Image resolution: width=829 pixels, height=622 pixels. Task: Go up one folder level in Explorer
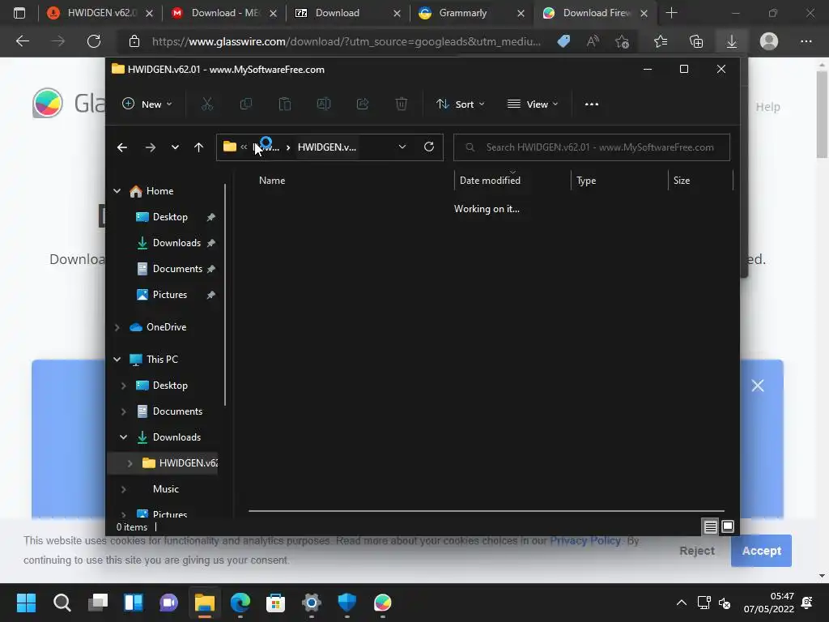tap(199, 147)
